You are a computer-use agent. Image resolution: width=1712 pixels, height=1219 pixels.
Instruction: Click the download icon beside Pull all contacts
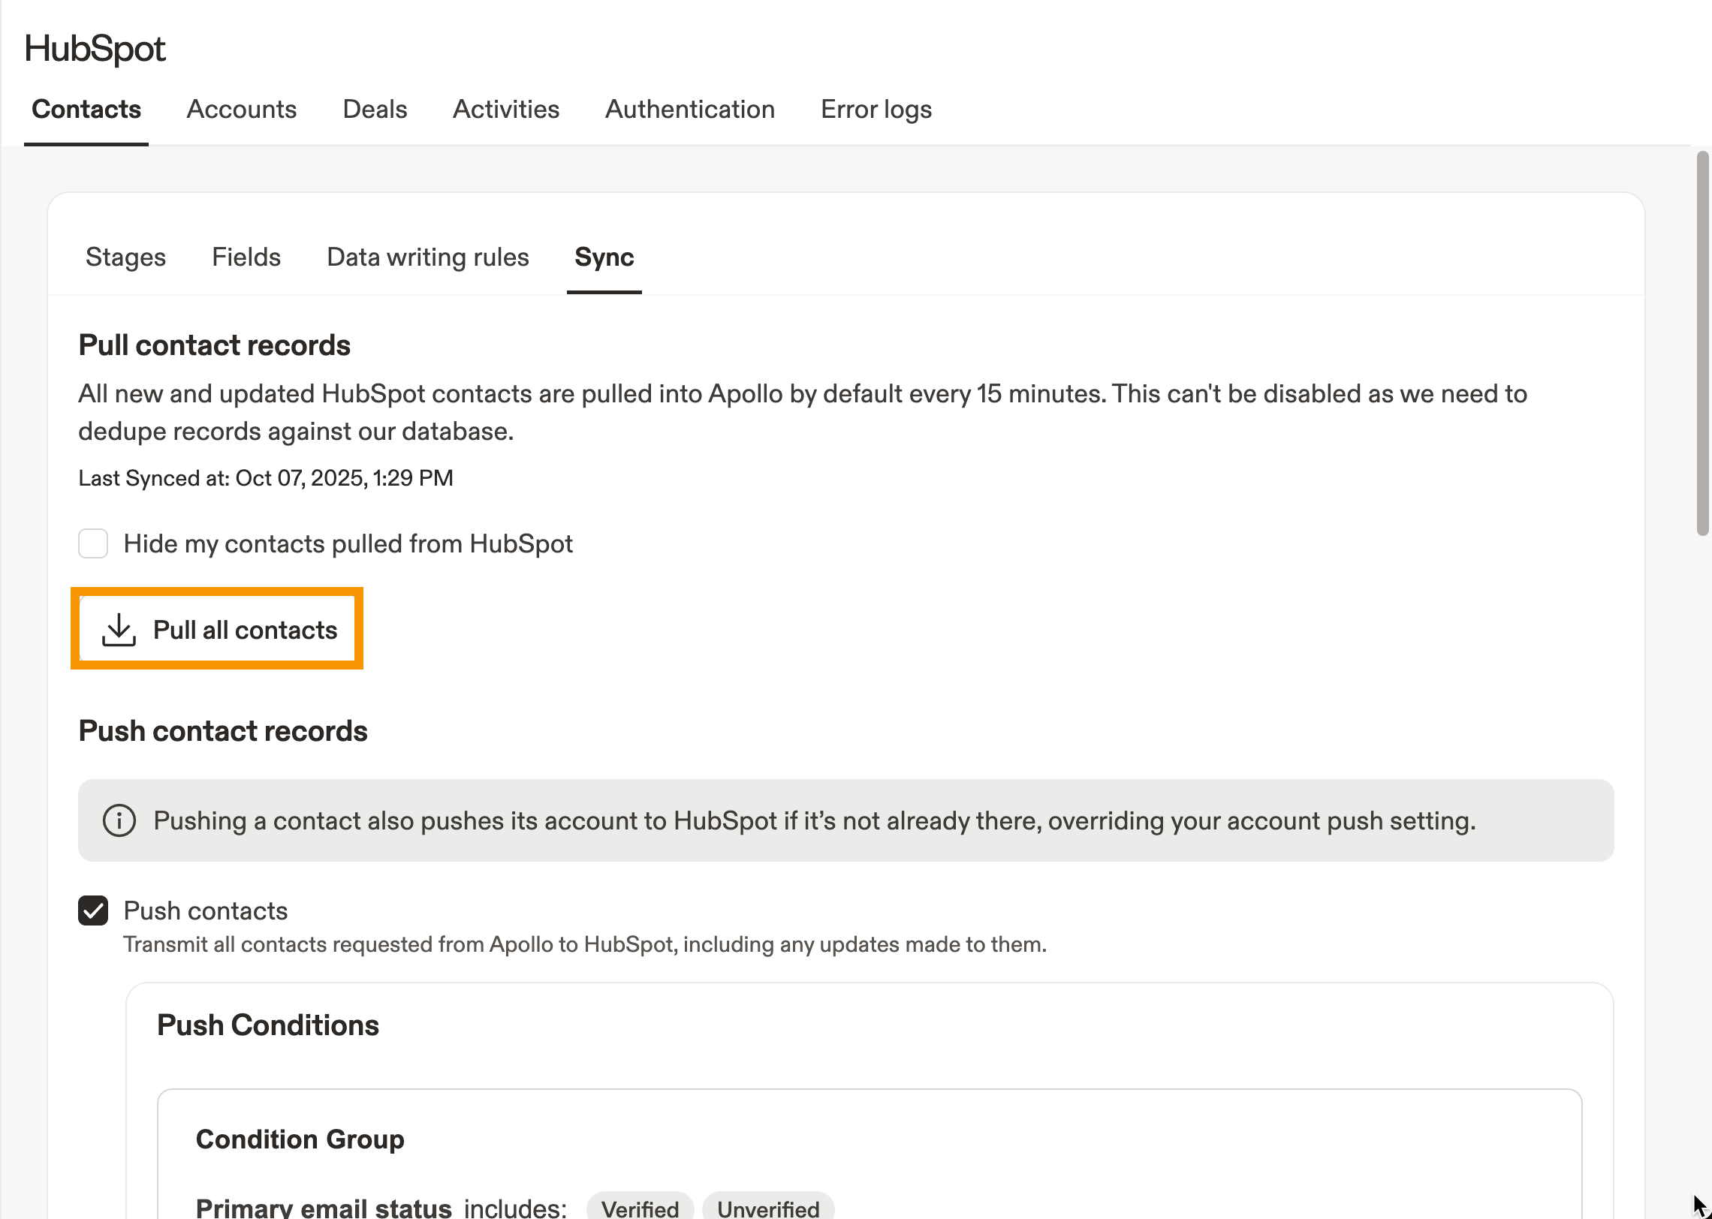coord(119,630)
